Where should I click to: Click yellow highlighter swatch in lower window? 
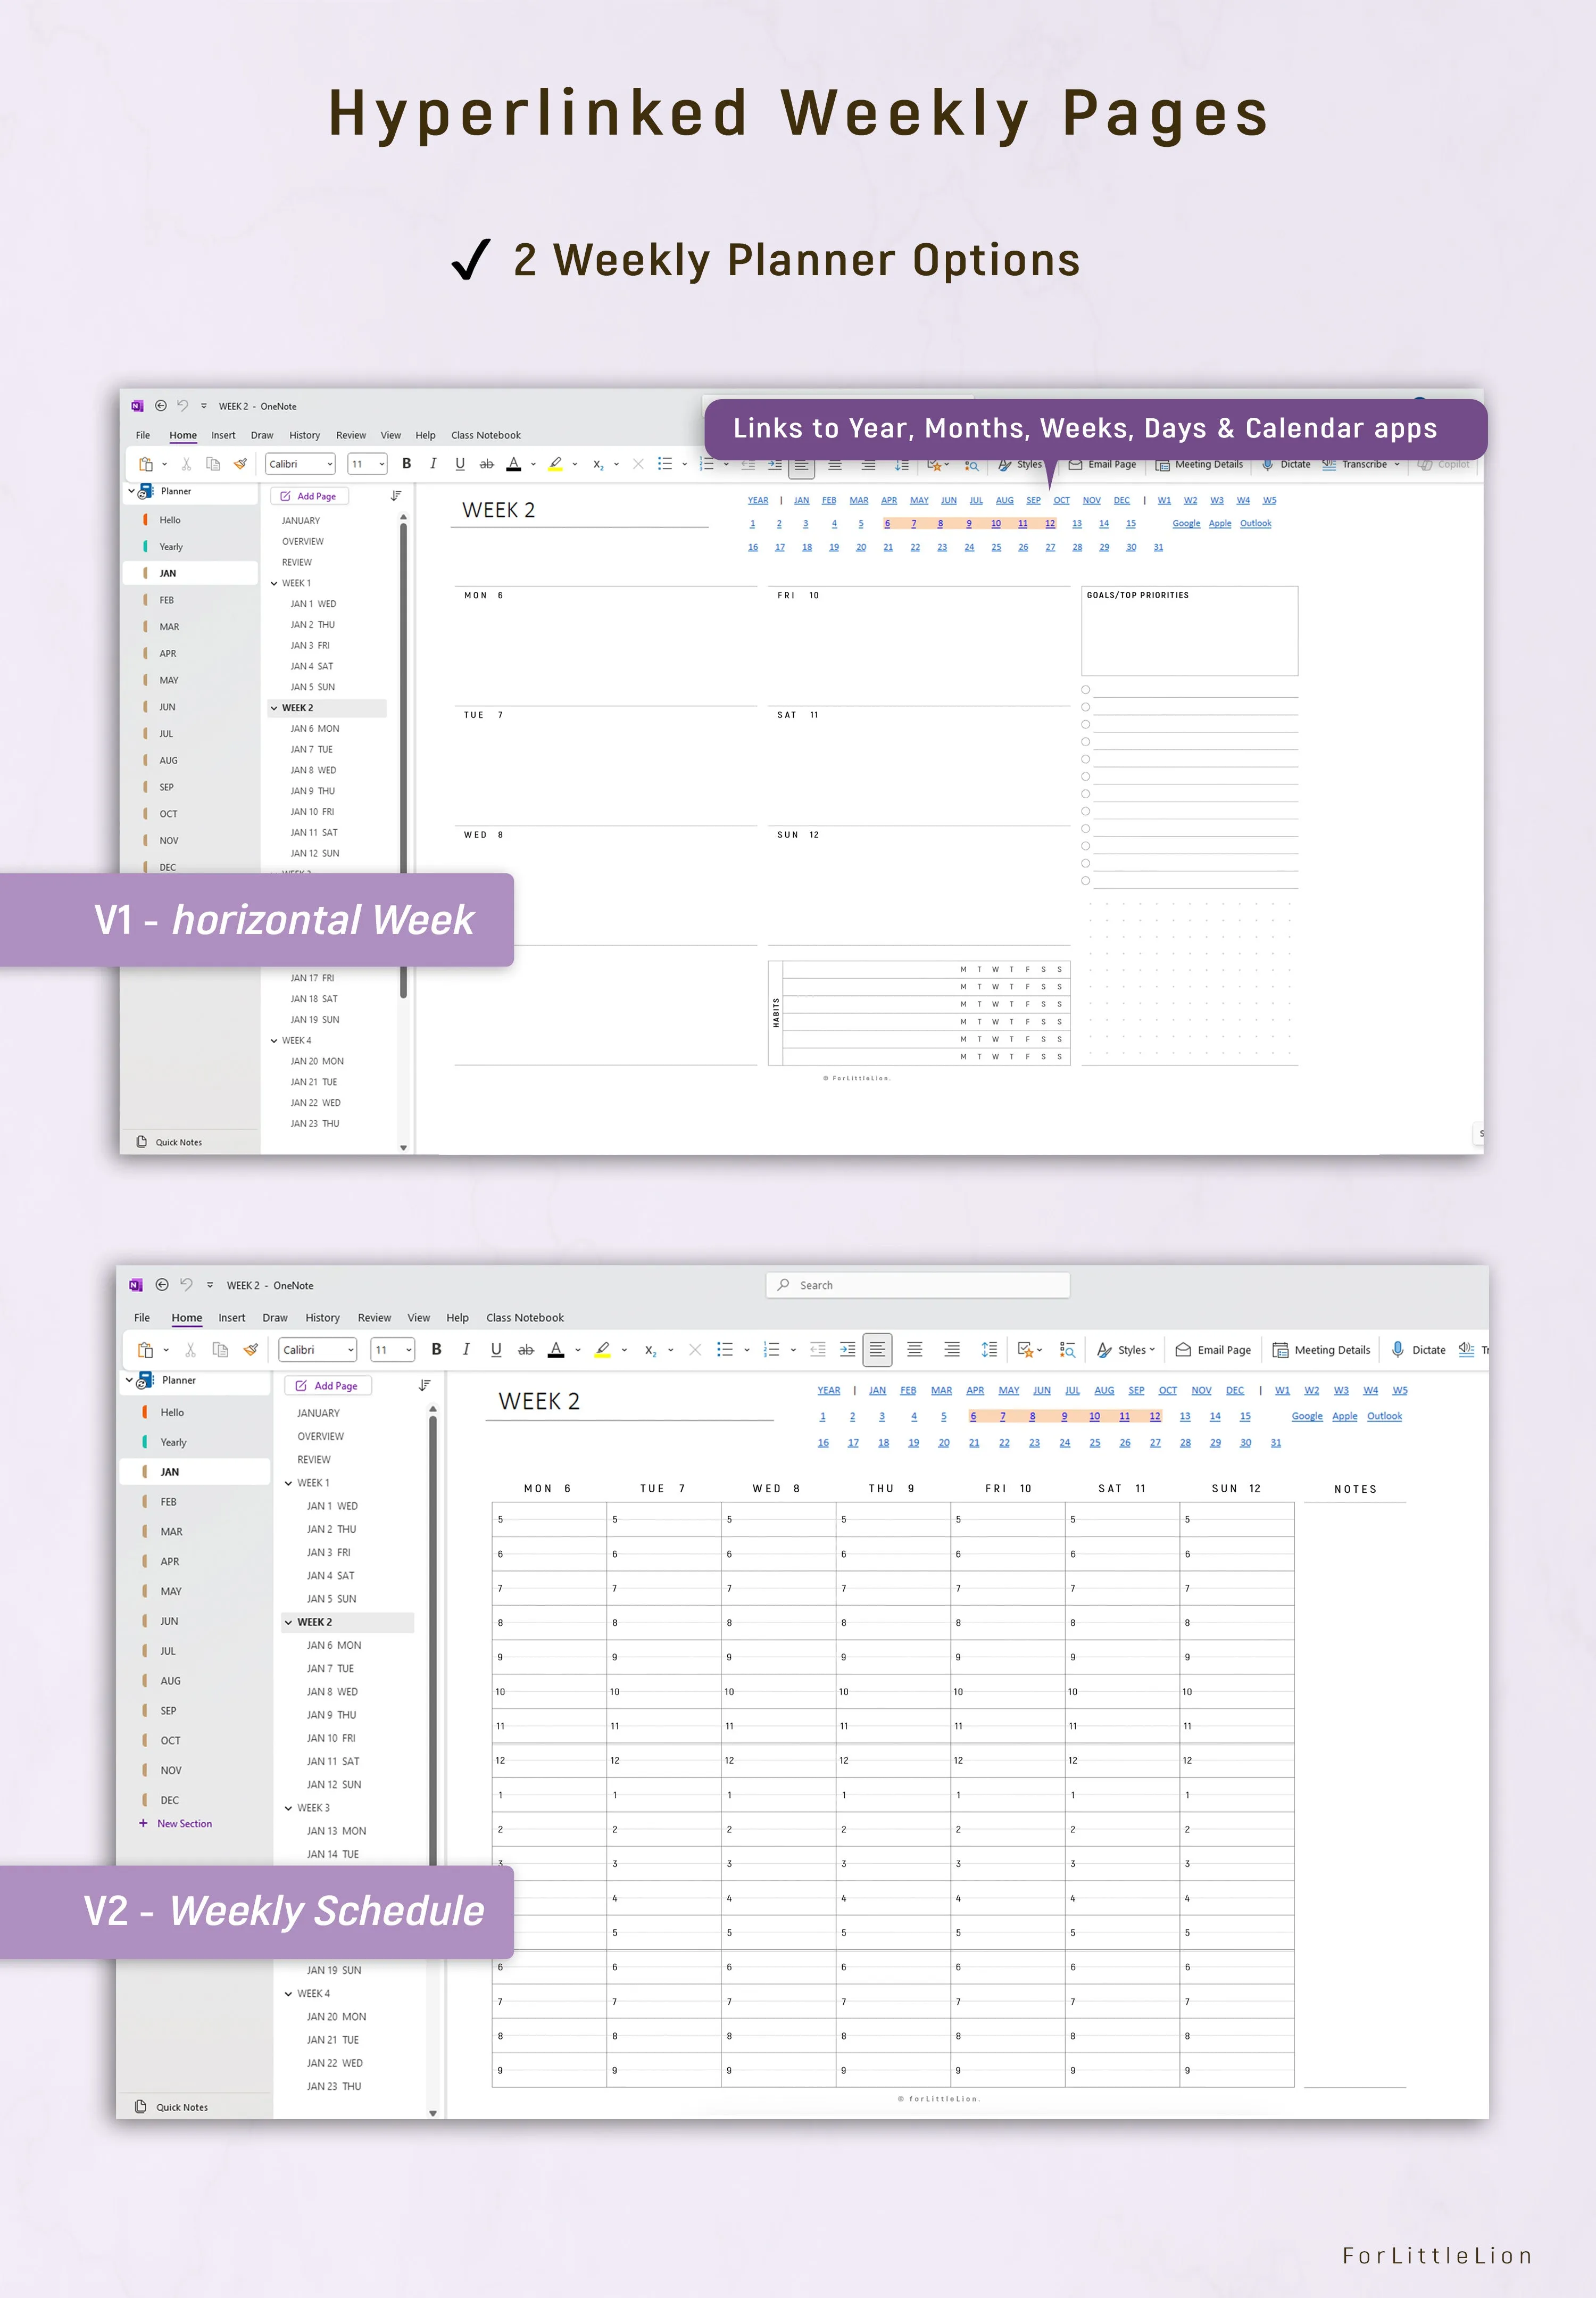pyautogui.click(x=602, y=1350)
